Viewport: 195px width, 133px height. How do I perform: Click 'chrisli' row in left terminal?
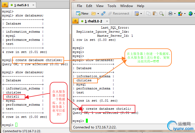coord(12,97)
